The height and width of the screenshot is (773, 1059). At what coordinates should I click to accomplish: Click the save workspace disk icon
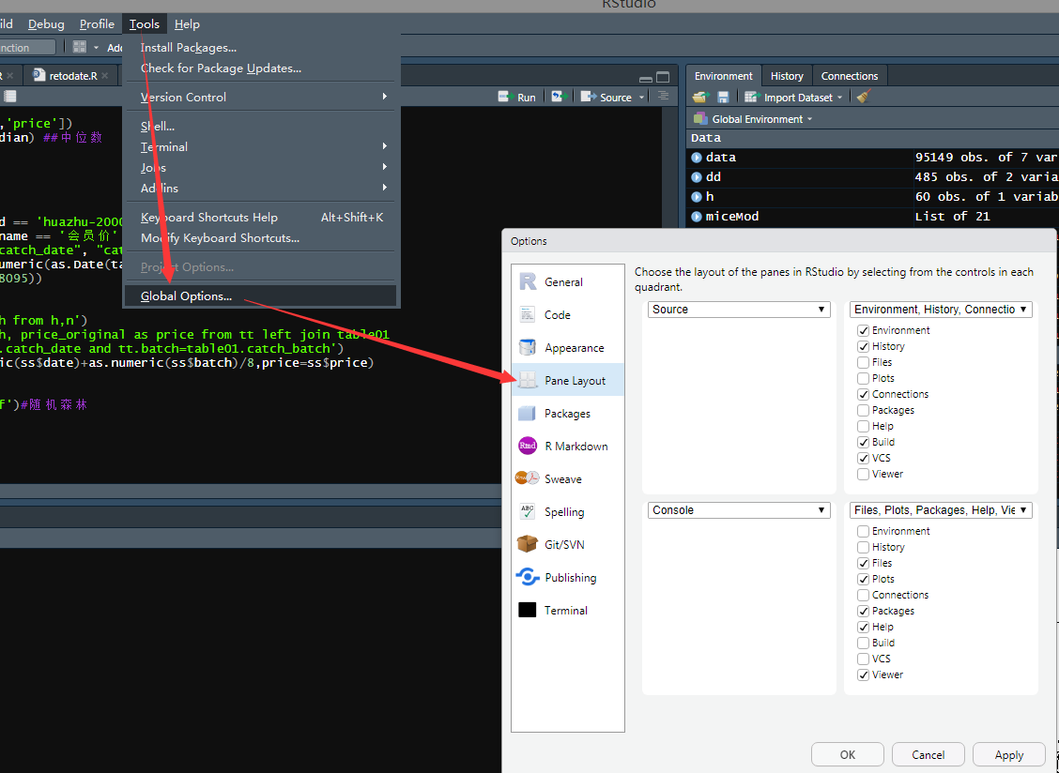tap(723, 98)
